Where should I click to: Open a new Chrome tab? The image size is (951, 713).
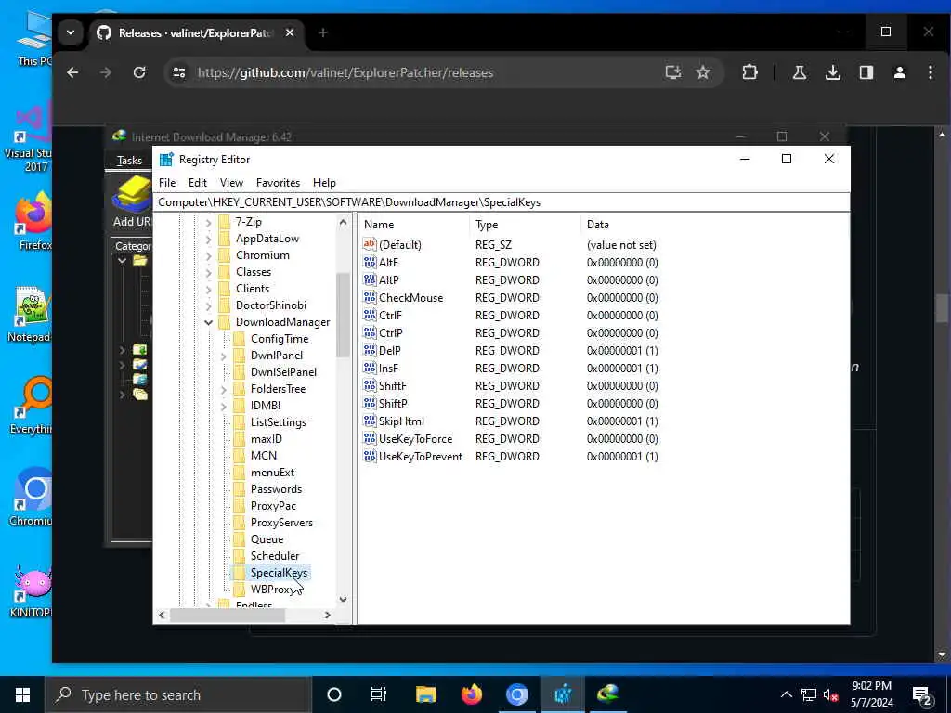pyautogui.click(x=323, y=32)
